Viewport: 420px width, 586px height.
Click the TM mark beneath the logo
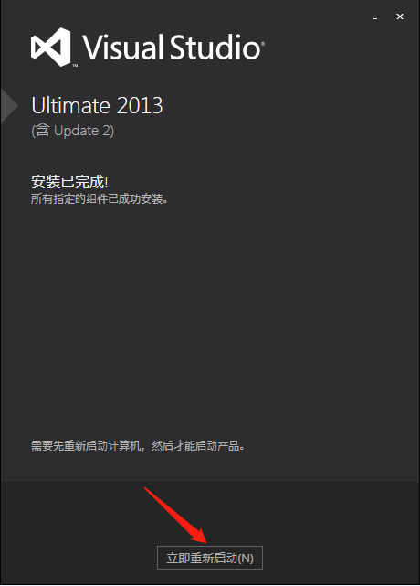click(75, 66)
